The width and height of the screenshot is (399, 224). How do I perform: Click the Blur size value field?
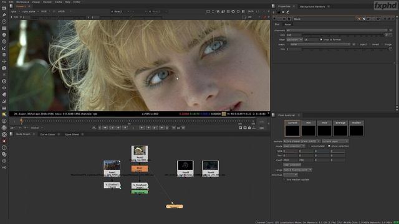point(294,35)
